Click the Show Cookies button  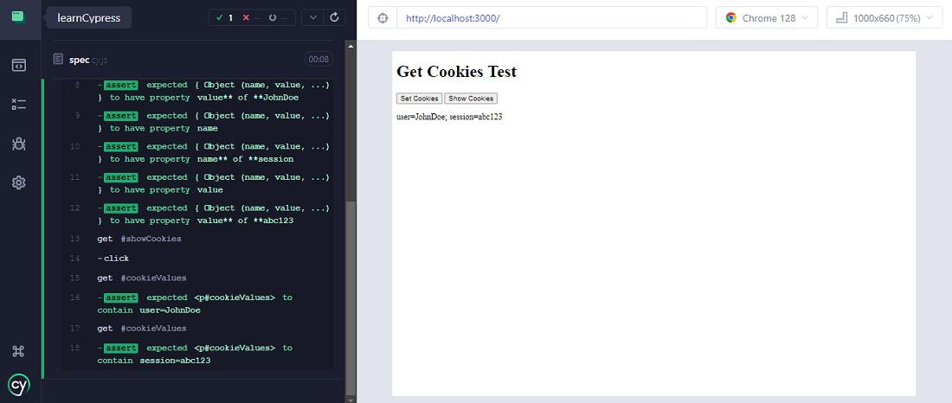[x=471, y=99]
